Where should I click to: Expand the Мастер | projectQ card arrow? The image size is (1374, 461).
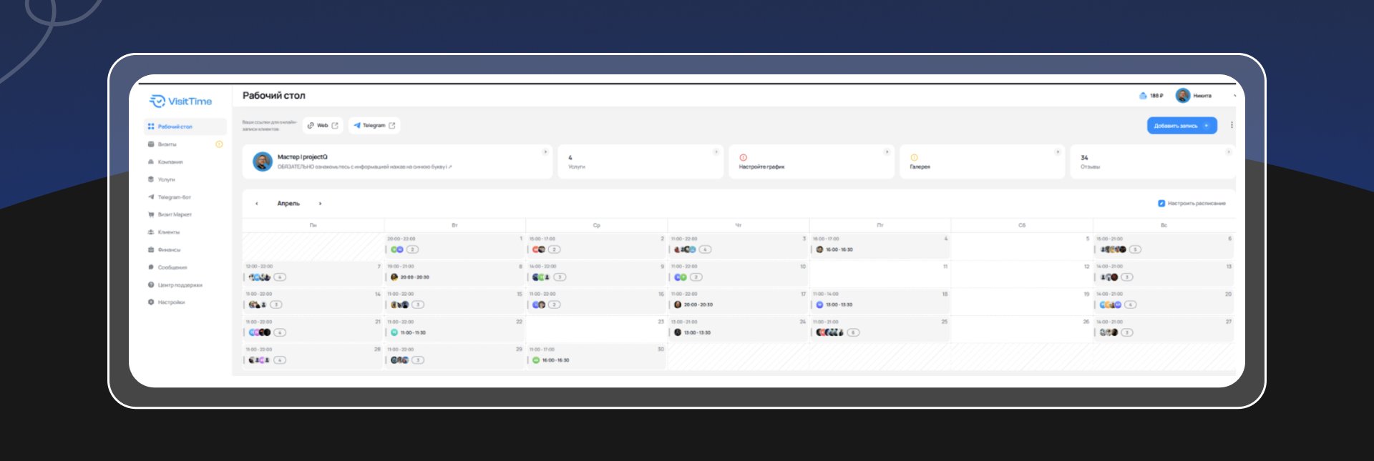pyautogui.click(x=545, y=152)
